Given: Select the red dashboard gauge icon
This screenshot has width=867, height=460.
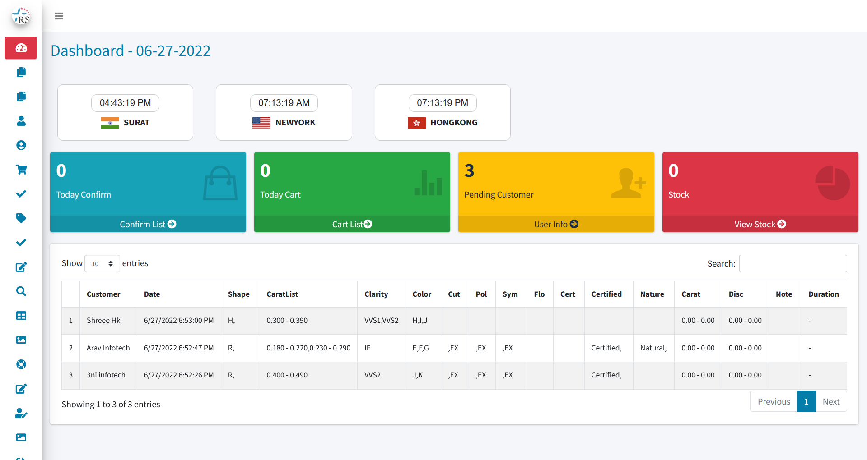Looking at the screenshot, I should [21, 48].
